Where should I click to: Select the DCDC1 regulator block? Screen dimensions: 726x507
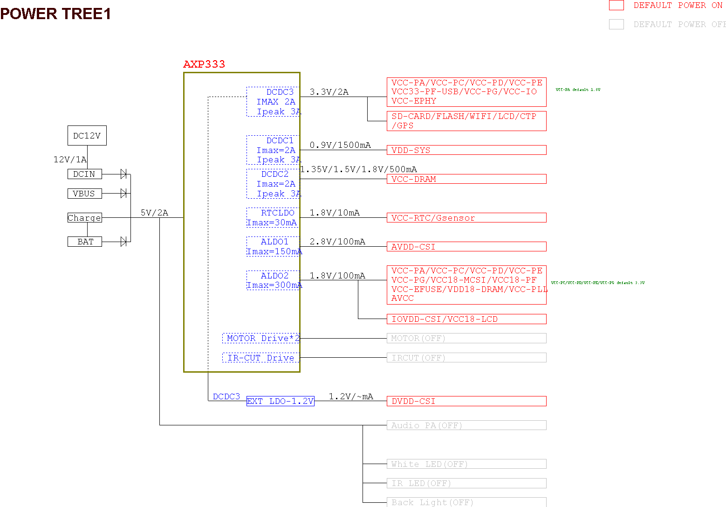[x=274, y=150]
